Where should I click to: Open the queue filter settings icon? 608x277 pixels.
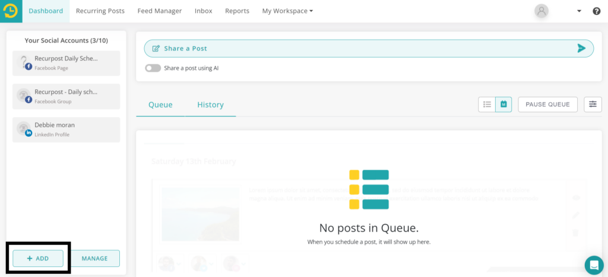[x=593, y=104]
